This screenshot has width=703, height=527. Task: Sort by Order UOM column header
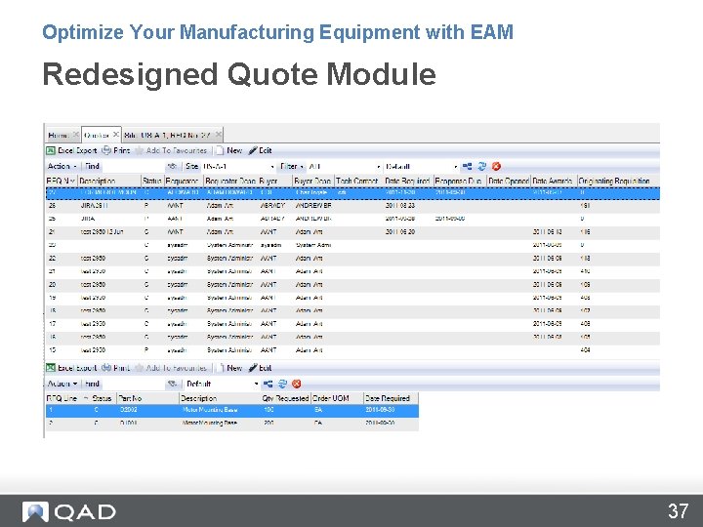click(337, 398)
